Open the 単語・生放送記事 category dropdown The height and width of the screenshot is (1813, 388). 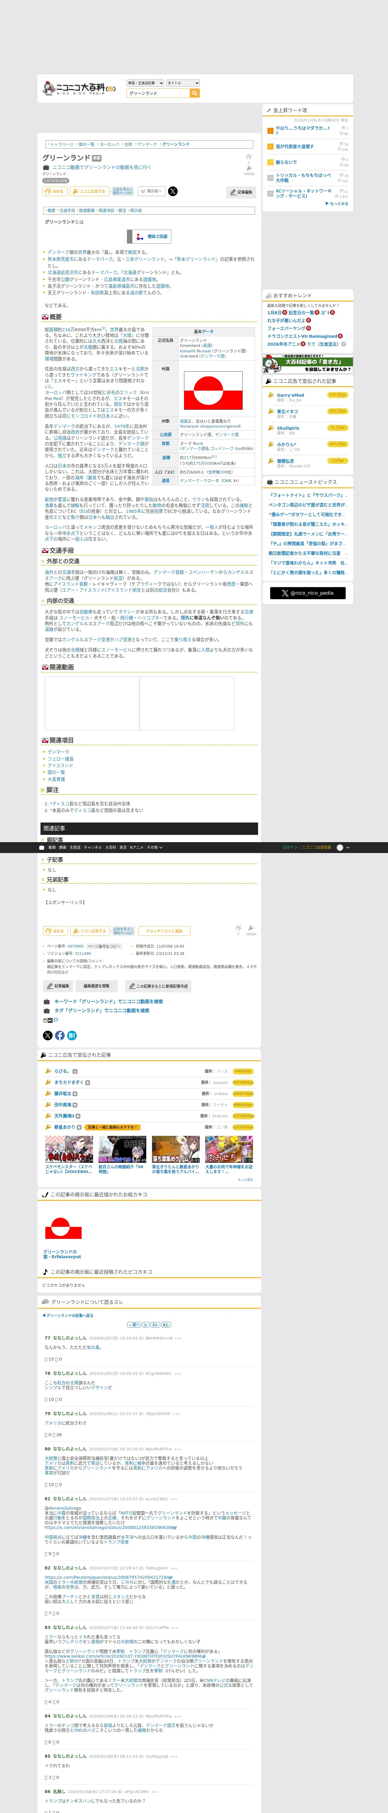[145, 83]
